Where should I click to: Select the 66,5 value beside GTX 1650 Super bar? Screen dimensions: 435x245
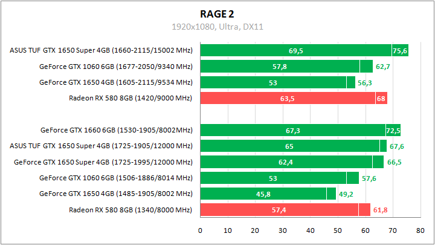click(394, 162)
